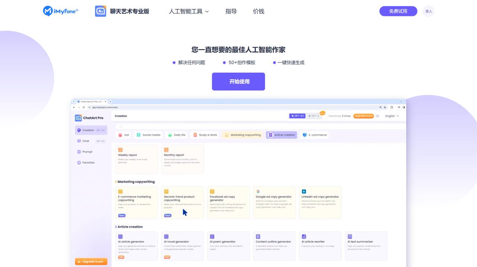Click the ChatArt Pro logo

tap(89, 118)
